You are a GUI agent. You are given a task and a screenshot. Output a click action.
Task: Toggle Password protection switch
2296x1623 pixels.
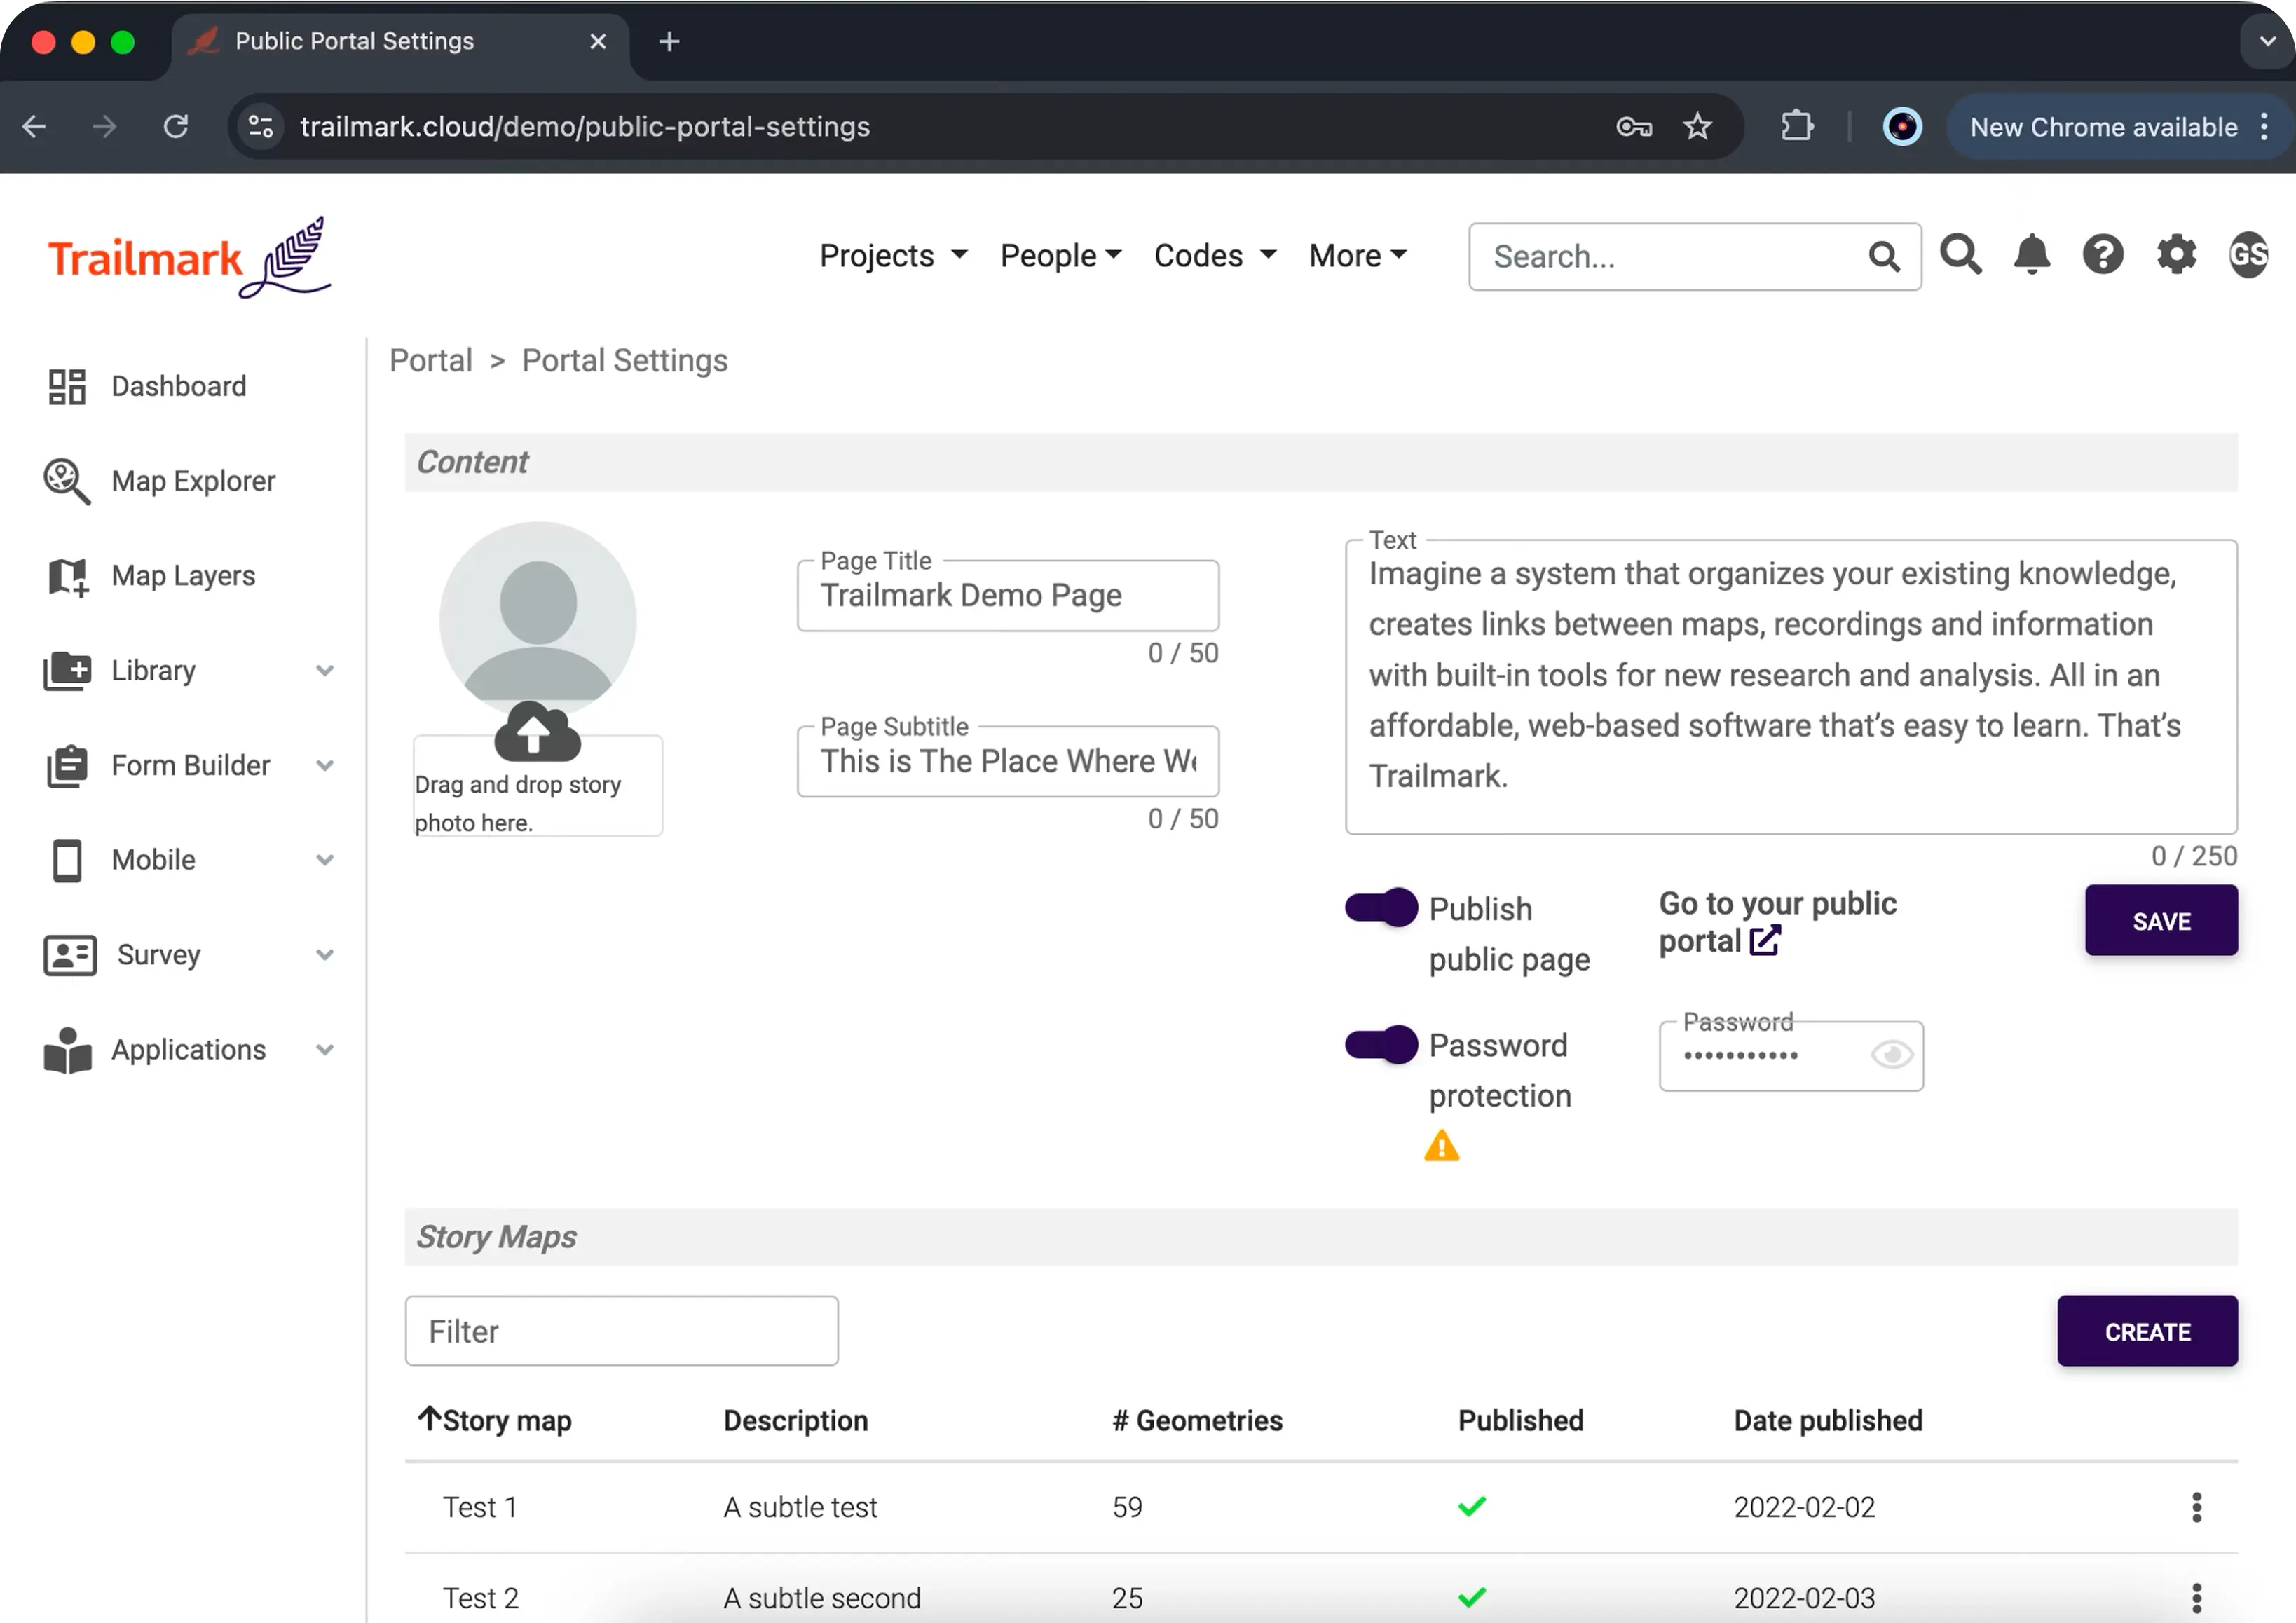point(1381,1045)
